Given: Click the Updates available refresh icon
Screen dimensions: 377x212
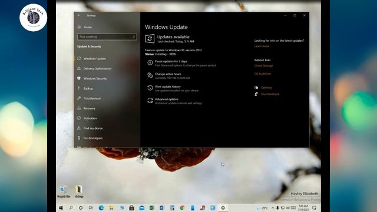Looking at the screenshot, I should point(150,39).
